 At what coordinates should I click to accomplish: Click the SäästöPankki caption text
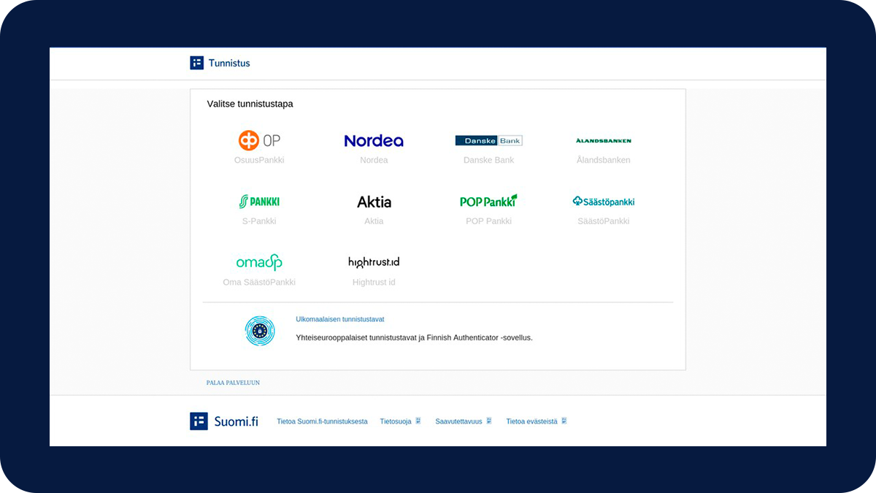pos(603,221)
